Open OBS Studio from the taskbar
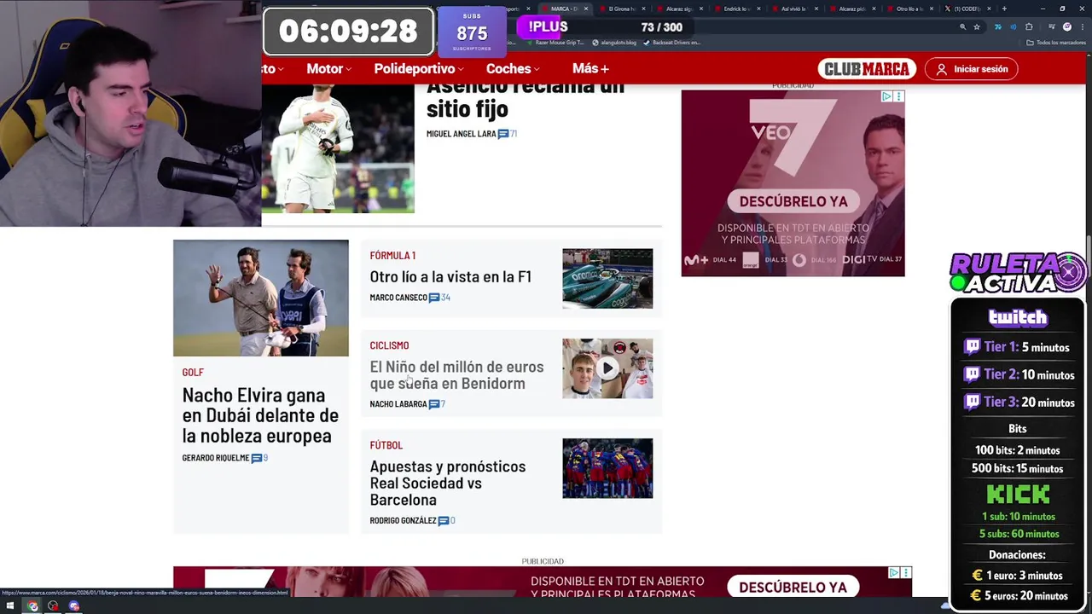1092x614 pixels. click(x=53, y=606)
